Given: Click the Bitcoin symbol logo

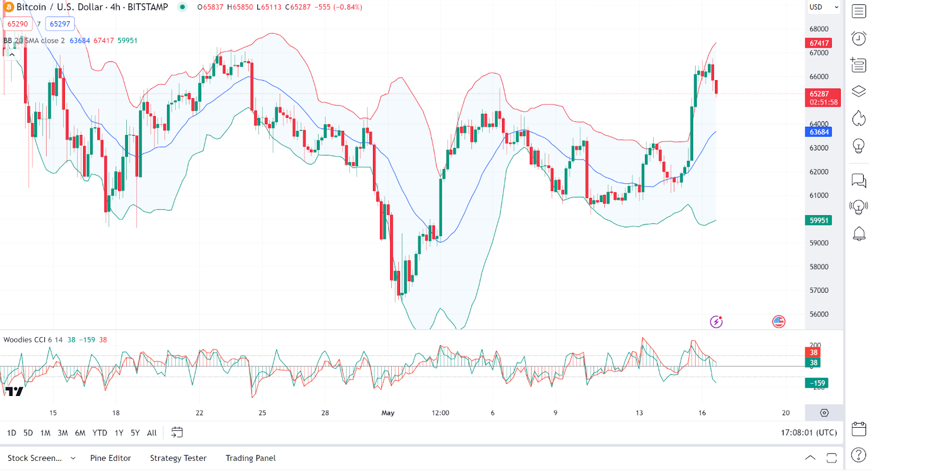Looking at the screenshot, I should pyautogui.click(x=9, y=7).
